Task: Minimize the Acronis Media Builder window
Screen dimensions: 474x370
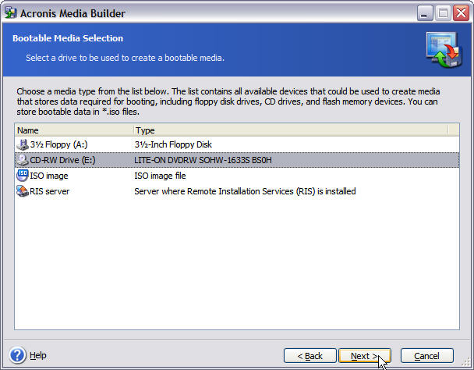Action: point(424,13)
